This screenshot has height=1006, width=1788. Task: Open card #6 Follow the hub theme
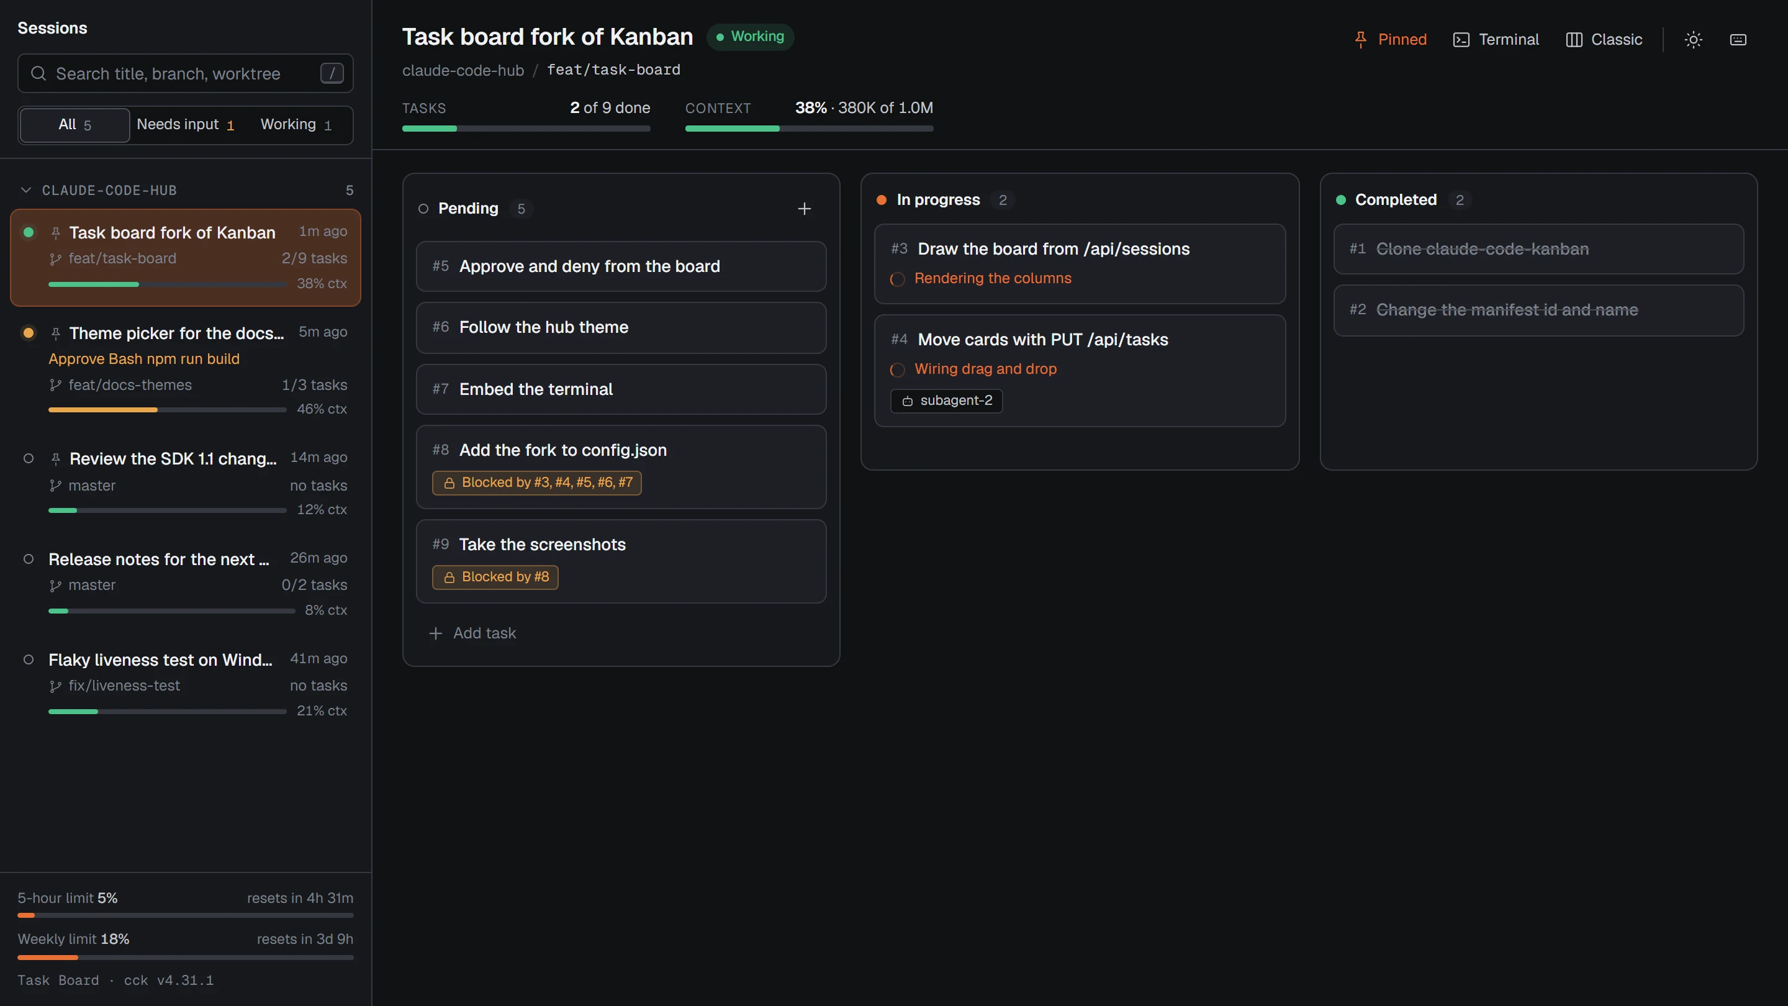[621, 328]
